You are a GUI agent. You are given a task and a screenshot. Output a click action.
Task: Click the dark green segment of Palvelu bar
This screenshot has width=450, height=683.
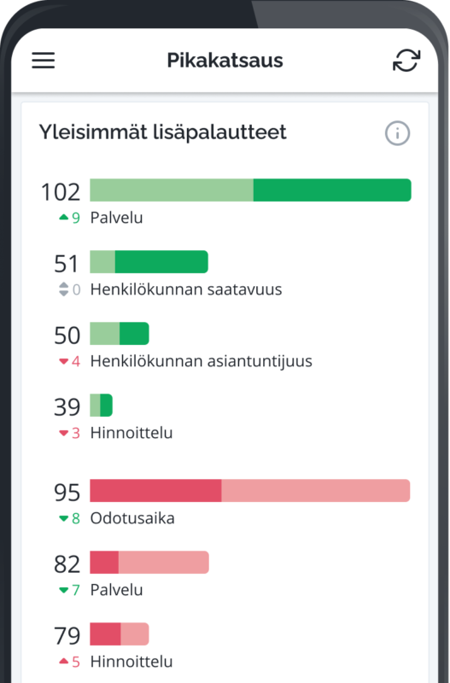[332, 190]
